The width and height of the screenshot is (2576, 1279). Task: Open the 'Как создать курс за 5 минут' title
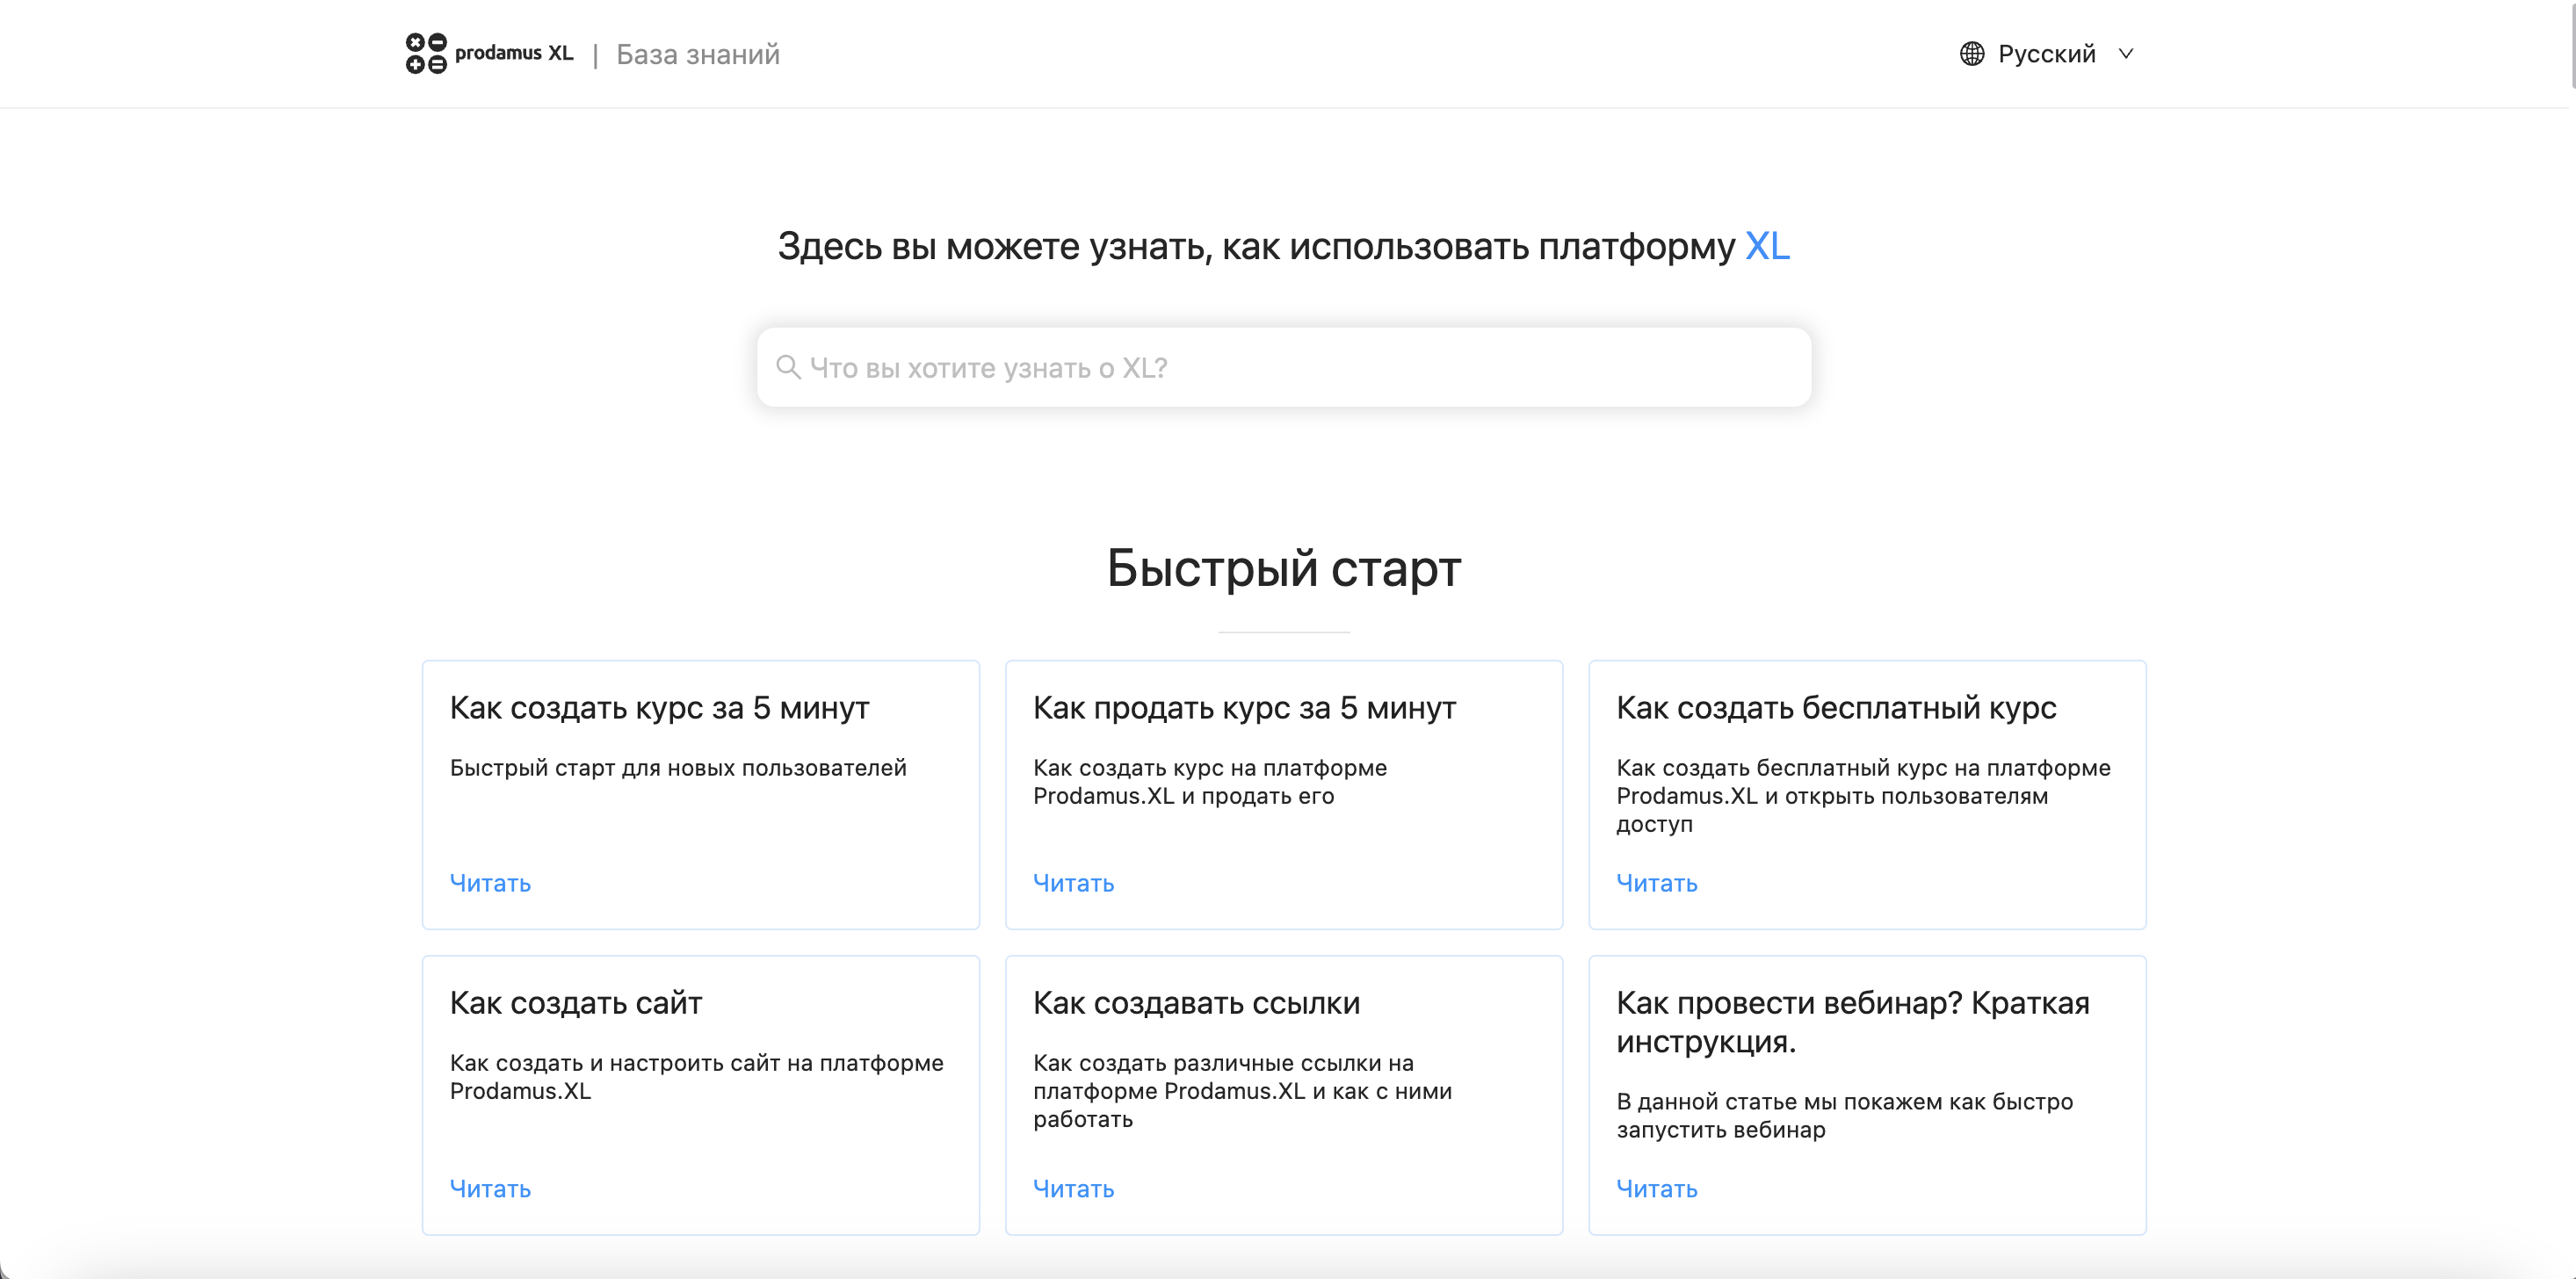coord(659,707)
